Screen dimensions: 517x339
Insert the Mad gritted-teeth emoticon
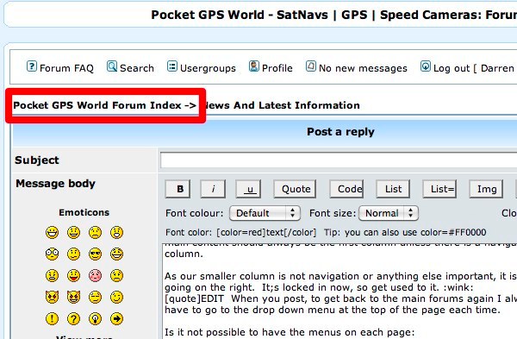click(x=52, y=276)
